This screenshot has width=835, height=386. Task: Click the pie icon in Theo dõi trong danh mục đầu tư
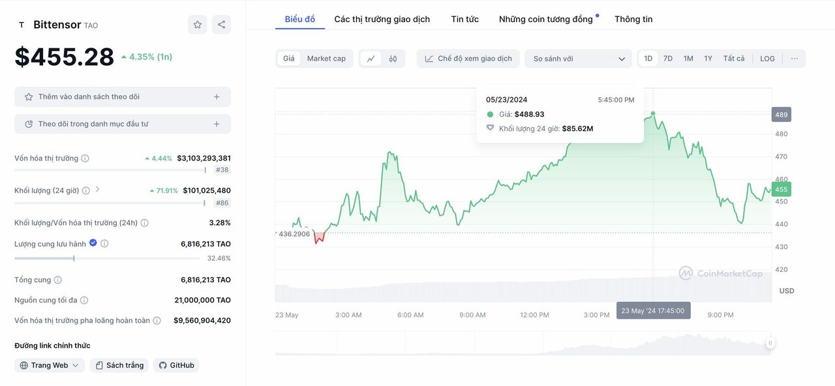pyautogui.click(x=29, y=124)
